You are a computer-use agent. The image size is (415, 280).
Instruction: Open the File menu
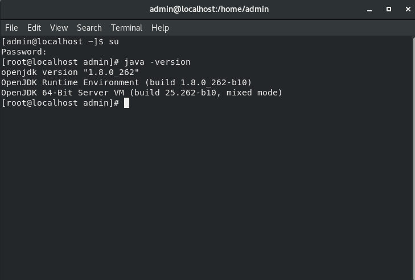[x=11, y=27]
